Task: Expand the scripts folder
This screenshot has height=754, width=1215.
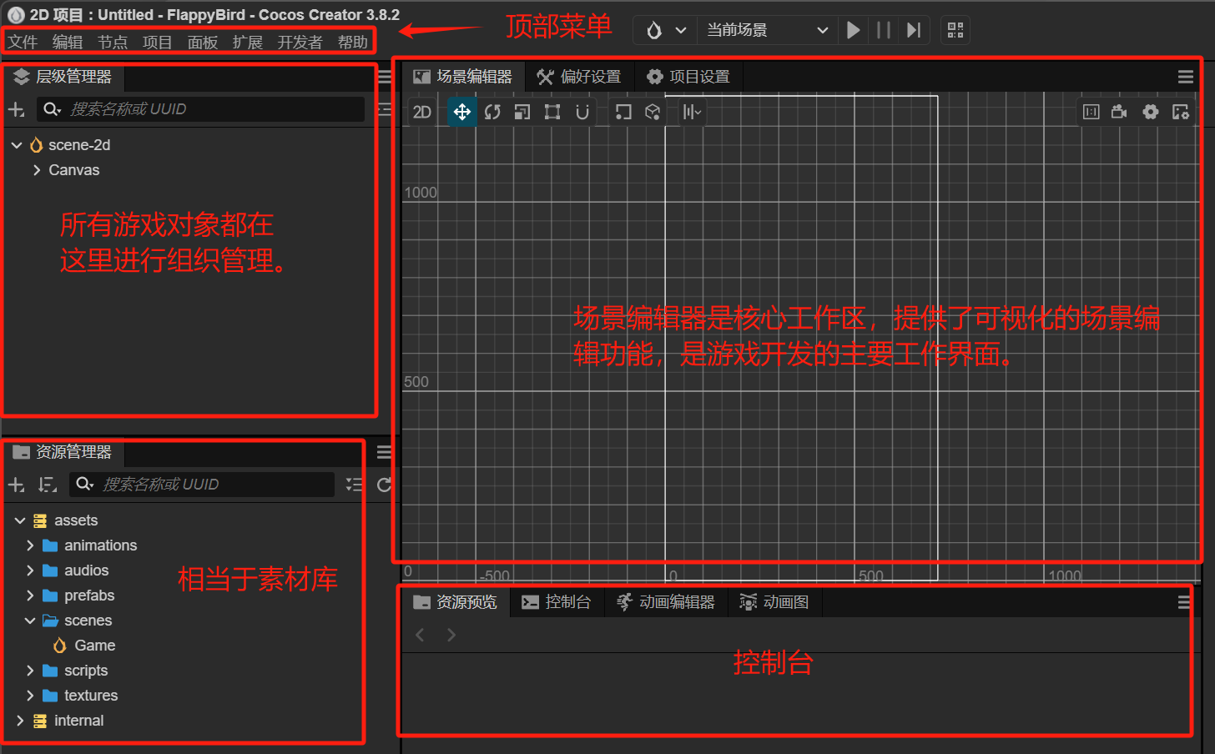Action: click(30, 671)
